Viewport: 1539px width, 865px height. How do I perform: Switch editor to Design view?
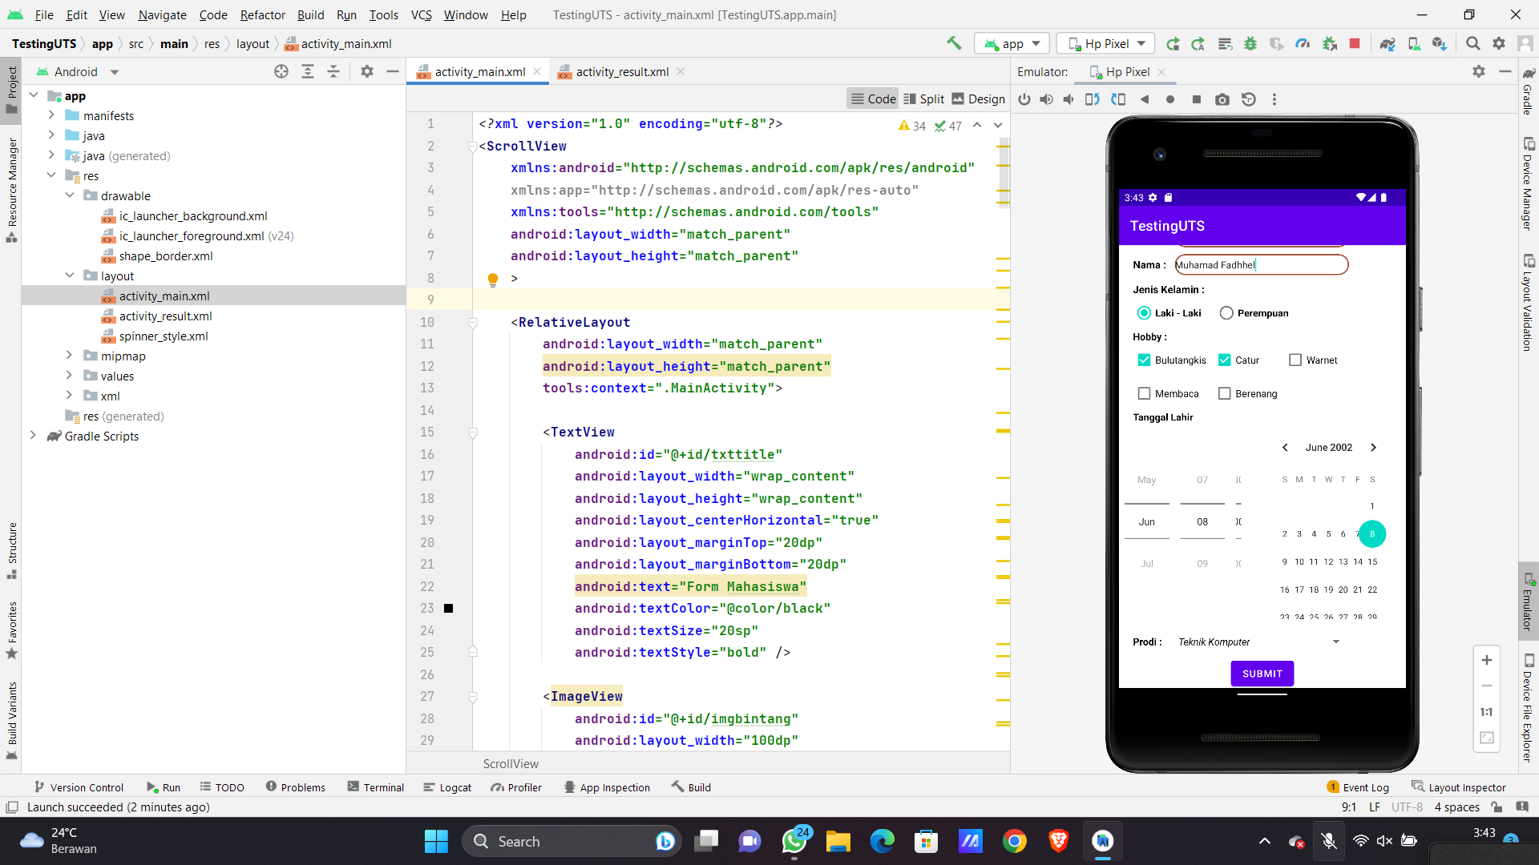pyautogui.click(x=978, y=99)
